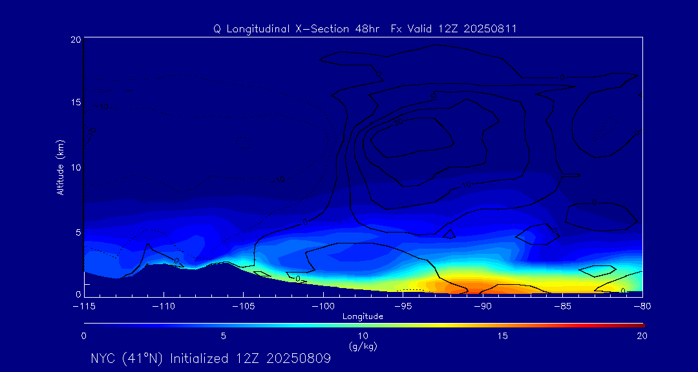Viewport: 698px width, 372px height.
Task: Click longitude tick label "-100"
Action: pyautogui.click(x=323, y=307)
